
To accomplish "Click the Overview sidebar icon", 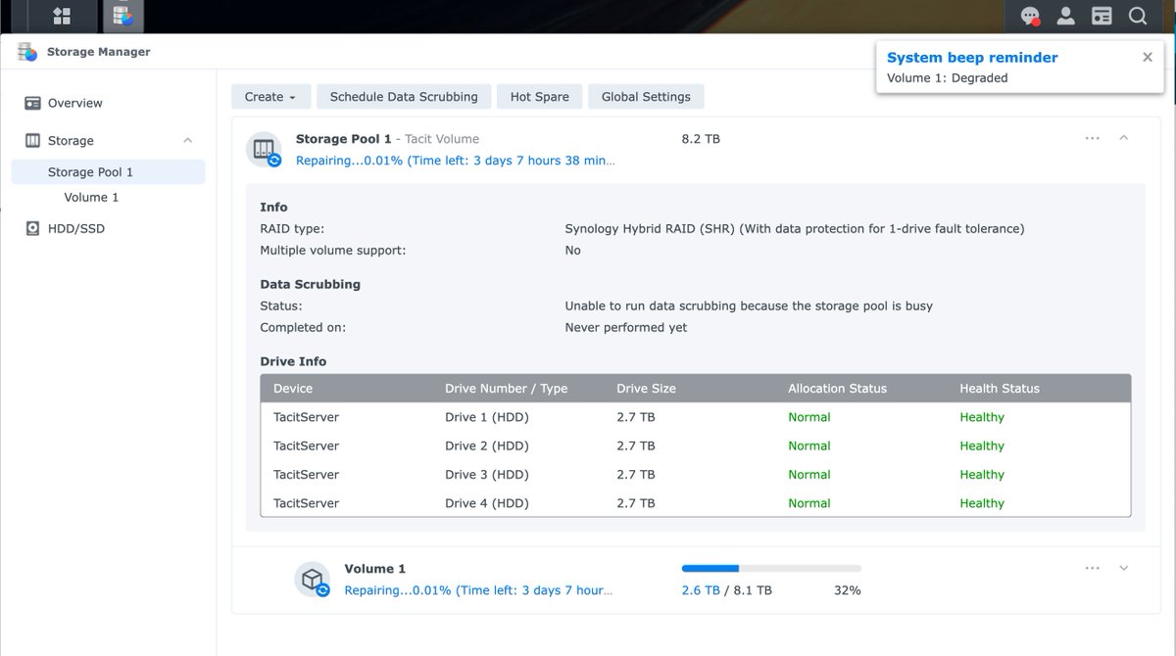I will (32, 103).
